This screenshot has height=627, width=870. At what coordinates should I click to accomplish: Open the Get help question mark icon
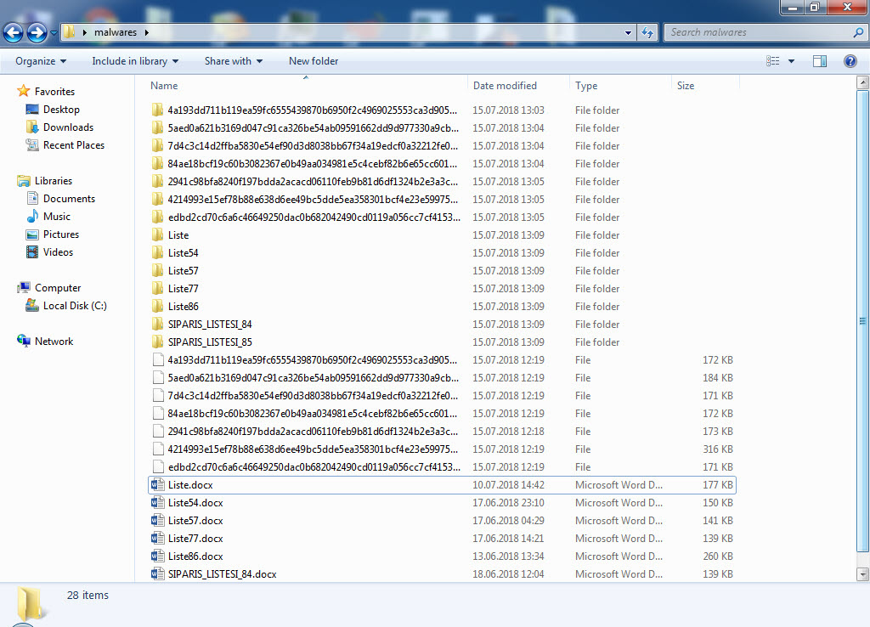coord(850,61)
